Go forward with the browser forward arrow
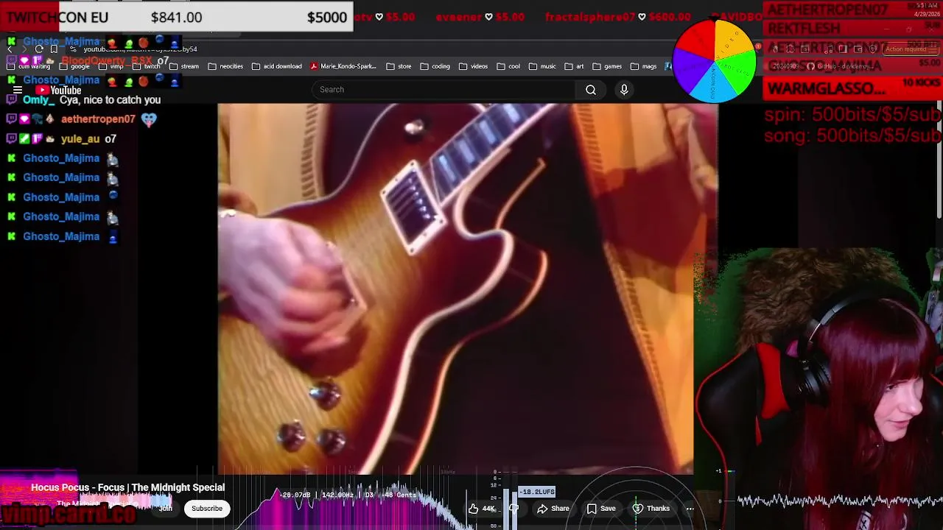The width and height of the screenshot is (943, 530). point(24,49)
